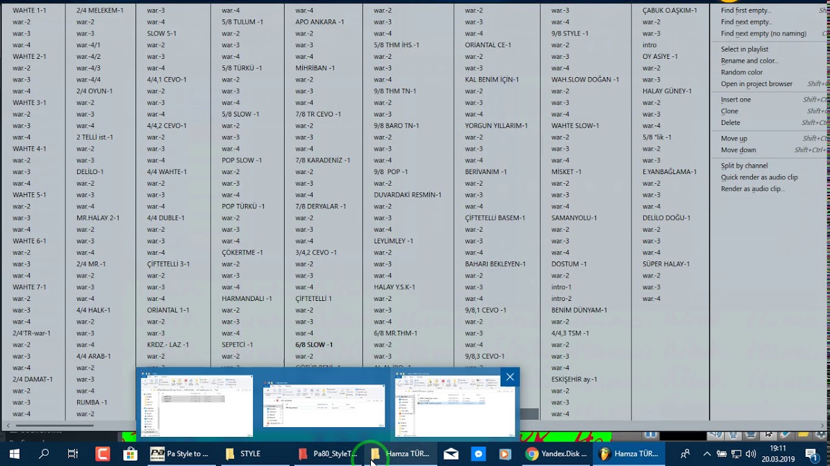The height and width of the screenshot is (466, 830).
Task: Select pattern SLOW 5-1
Action: (161, 34)
